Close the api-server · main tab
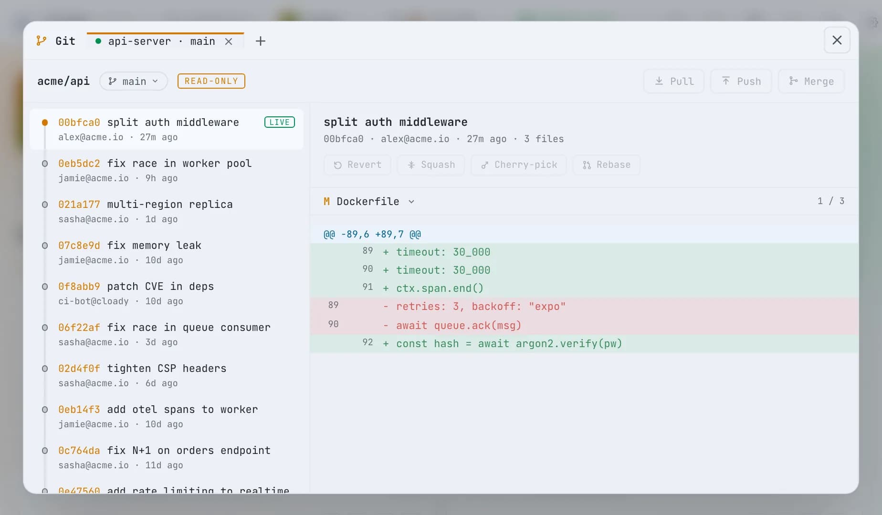 coord(229,41)
